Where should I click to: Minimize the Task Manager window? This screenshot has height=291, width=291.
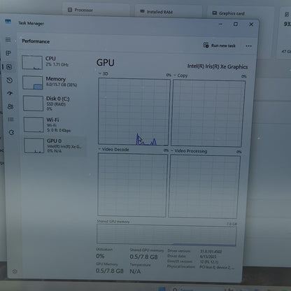(220, 24)
